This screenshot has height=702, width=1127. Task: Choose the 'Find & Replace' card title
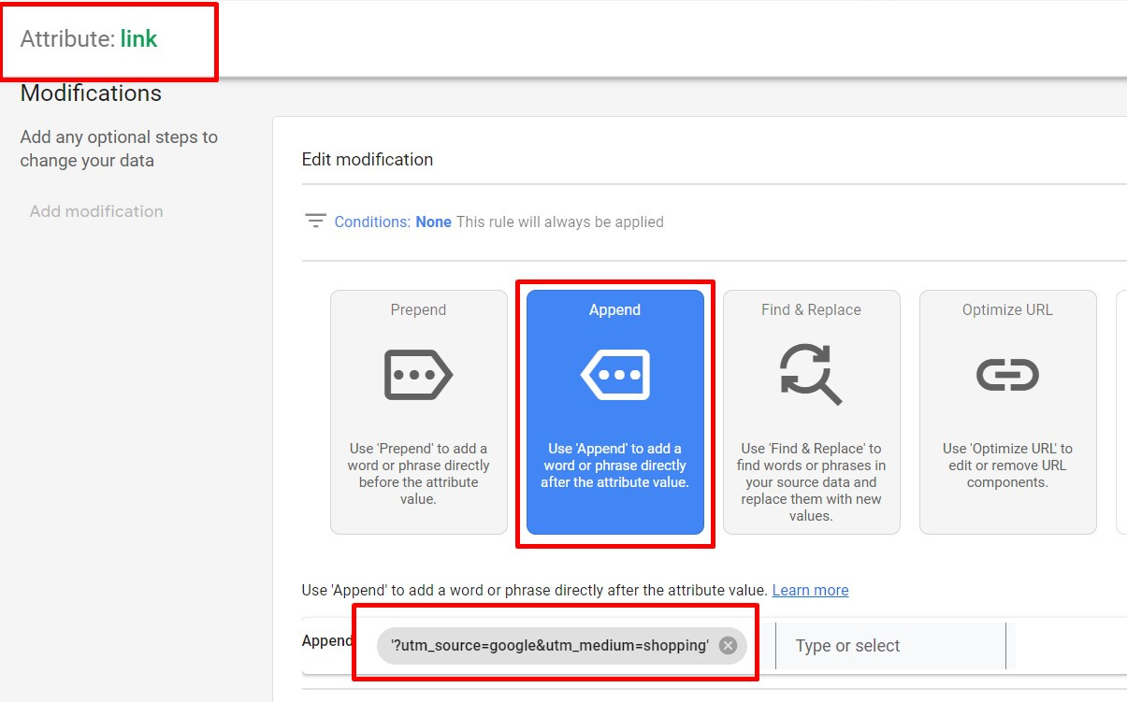(811, 310)
